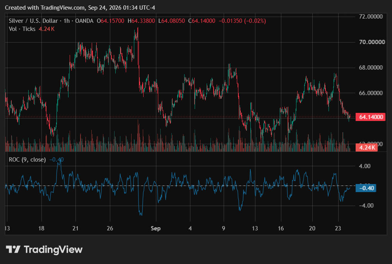Select the 23 date on time axis
Image resolution: width=392 pixels, height=264 pixels.
338,228
